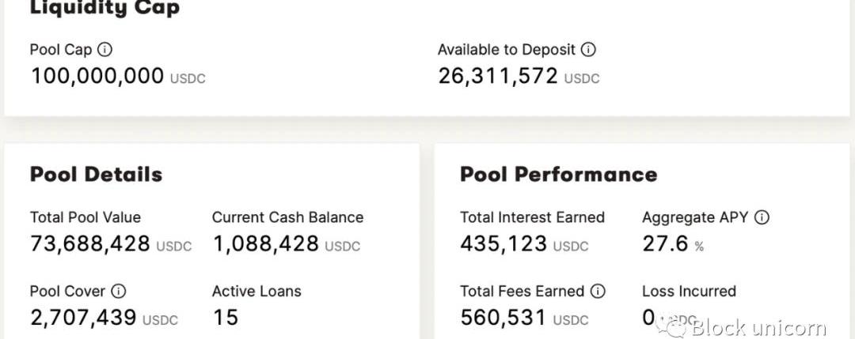Click the 27.6 % Aggregate APY figure
Viewport: 855px width, 339px height.
pos(673,243)
